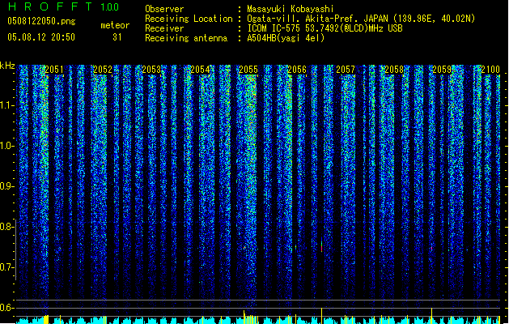Image resolution: width=509 pixels, height=324 pixels.
Task: Click the kHz axis unit label
Action: click(7, 66)
